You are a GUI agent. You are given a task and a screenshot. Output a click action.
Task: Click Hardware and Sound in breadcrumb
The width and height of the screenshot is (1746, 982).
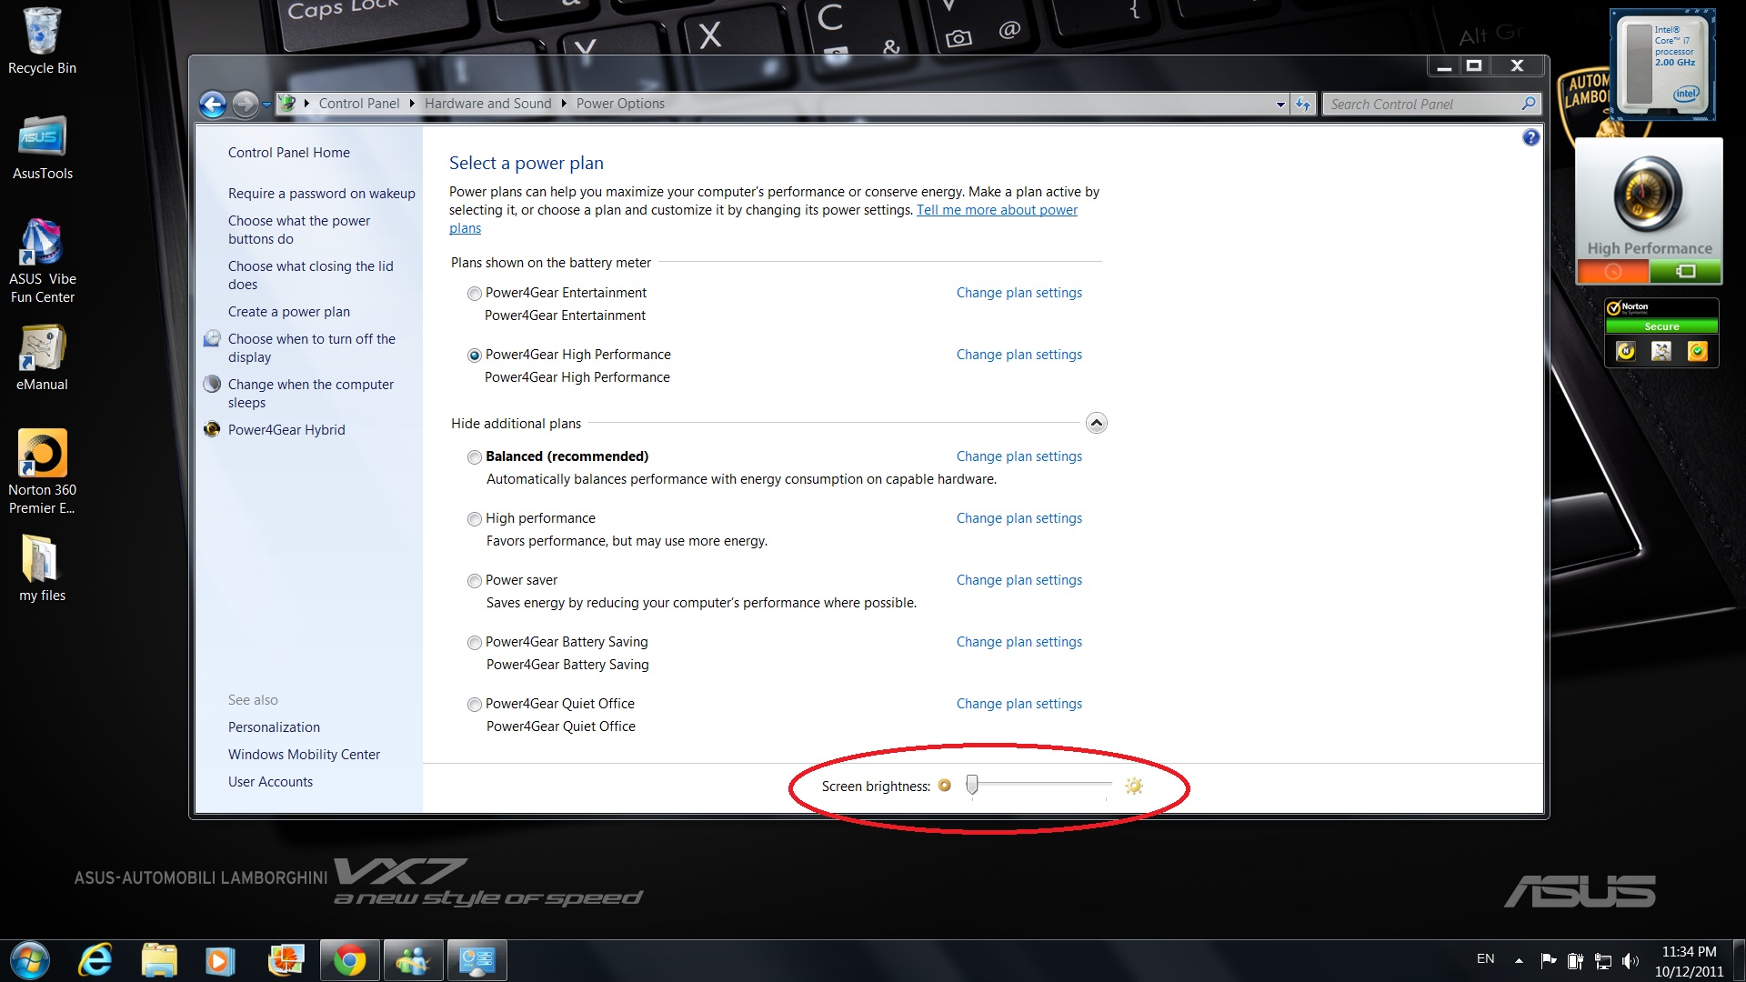[x=487, y=104]
